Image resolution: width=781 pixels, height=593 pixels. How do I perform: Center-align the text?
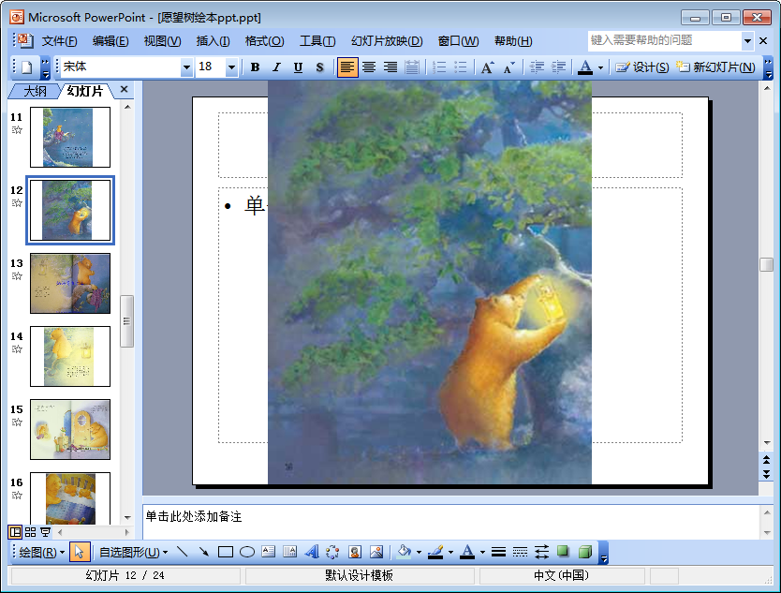[369, 67]
